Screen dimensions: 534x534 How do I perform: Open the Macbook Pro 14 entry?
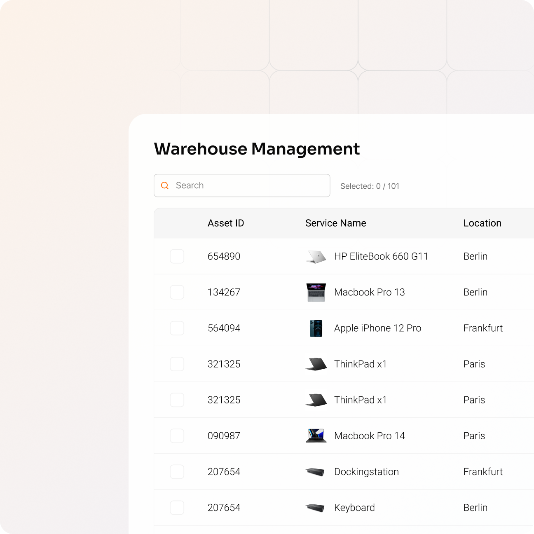[x=370, y=436]
